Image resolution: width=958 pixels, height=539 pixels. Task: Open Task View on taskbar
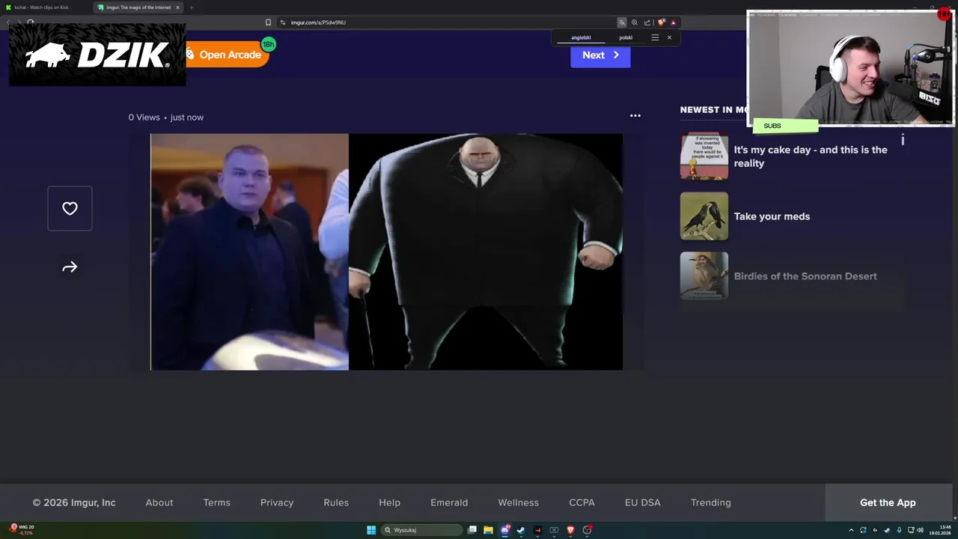point(472,530)
